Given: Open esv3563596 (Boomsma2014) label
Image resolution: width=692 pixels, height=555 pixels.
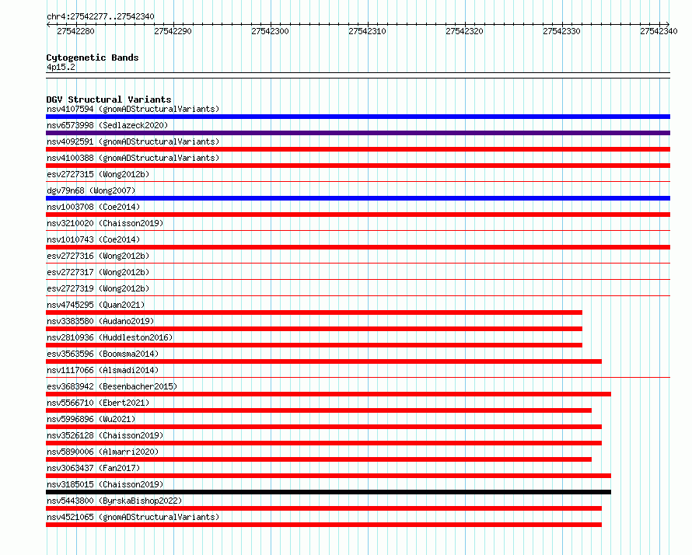Looking at the screenshot, I should tap(103, 354).
